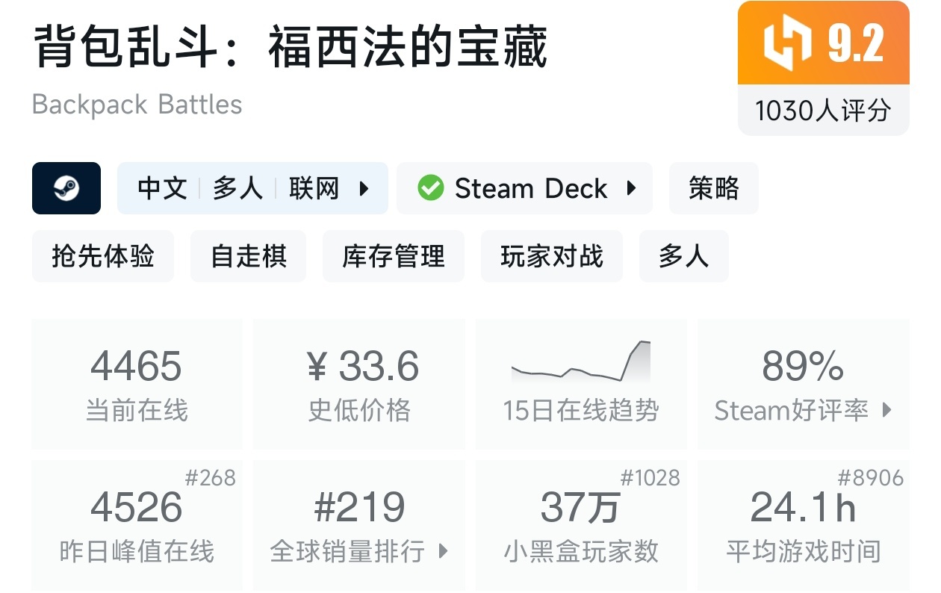Expand the 中文 多人 联网 features arrow
The height and width of the screenshot is (593, 941).
[x=364, y=188]
